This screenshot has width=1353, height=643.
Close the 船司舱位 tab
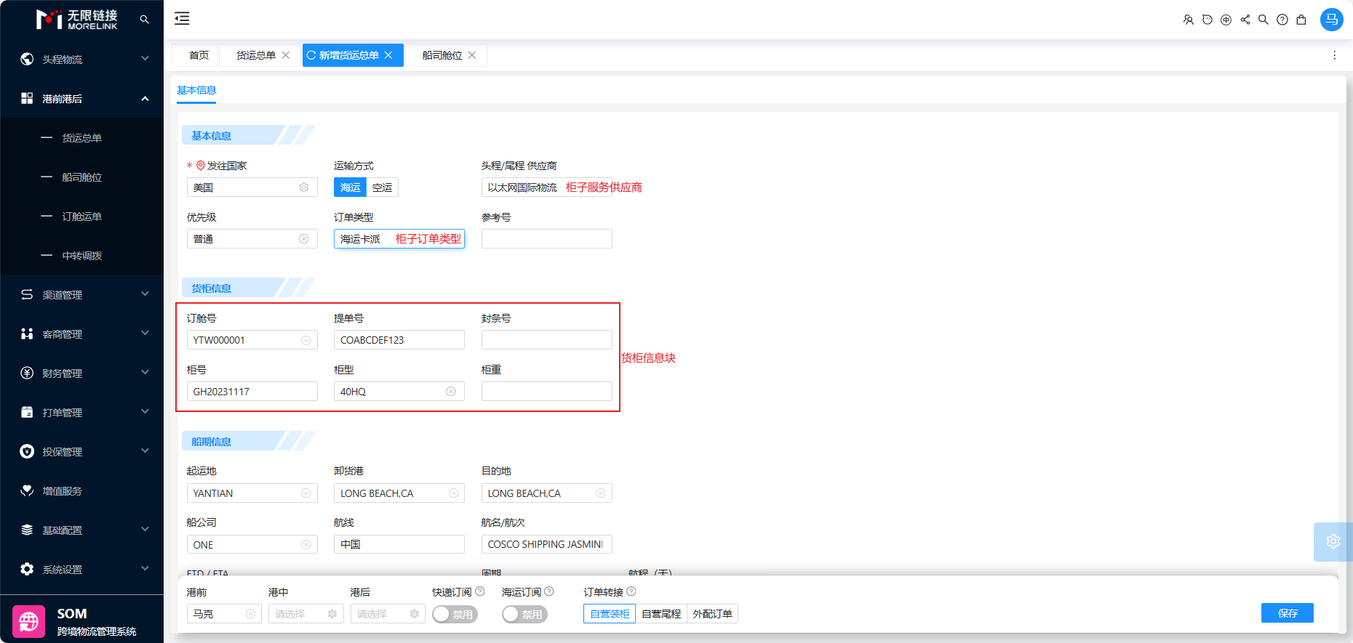(472, 55)
